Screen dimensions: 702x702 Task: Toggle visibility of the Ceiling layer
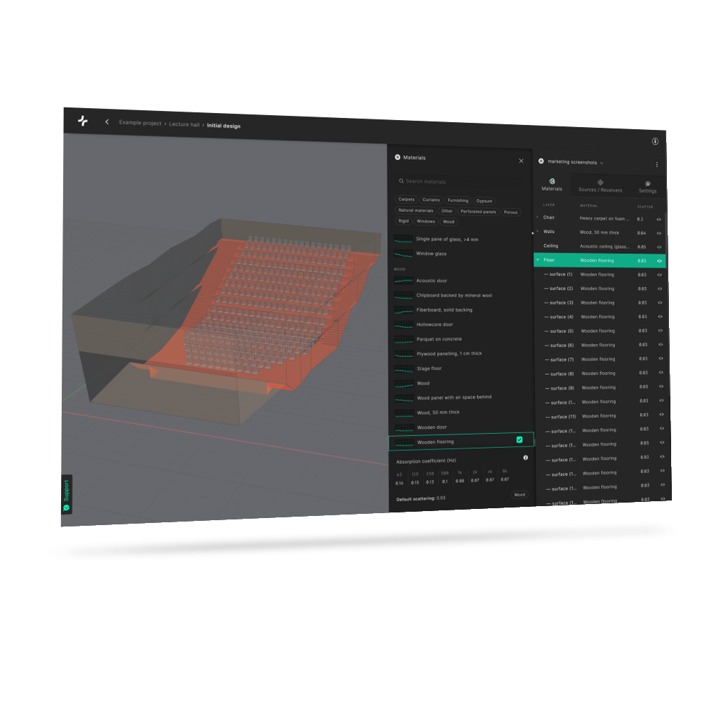[659, 246]
